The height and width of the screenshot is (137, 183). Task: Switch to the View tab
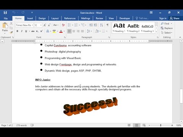coord(111,18)
